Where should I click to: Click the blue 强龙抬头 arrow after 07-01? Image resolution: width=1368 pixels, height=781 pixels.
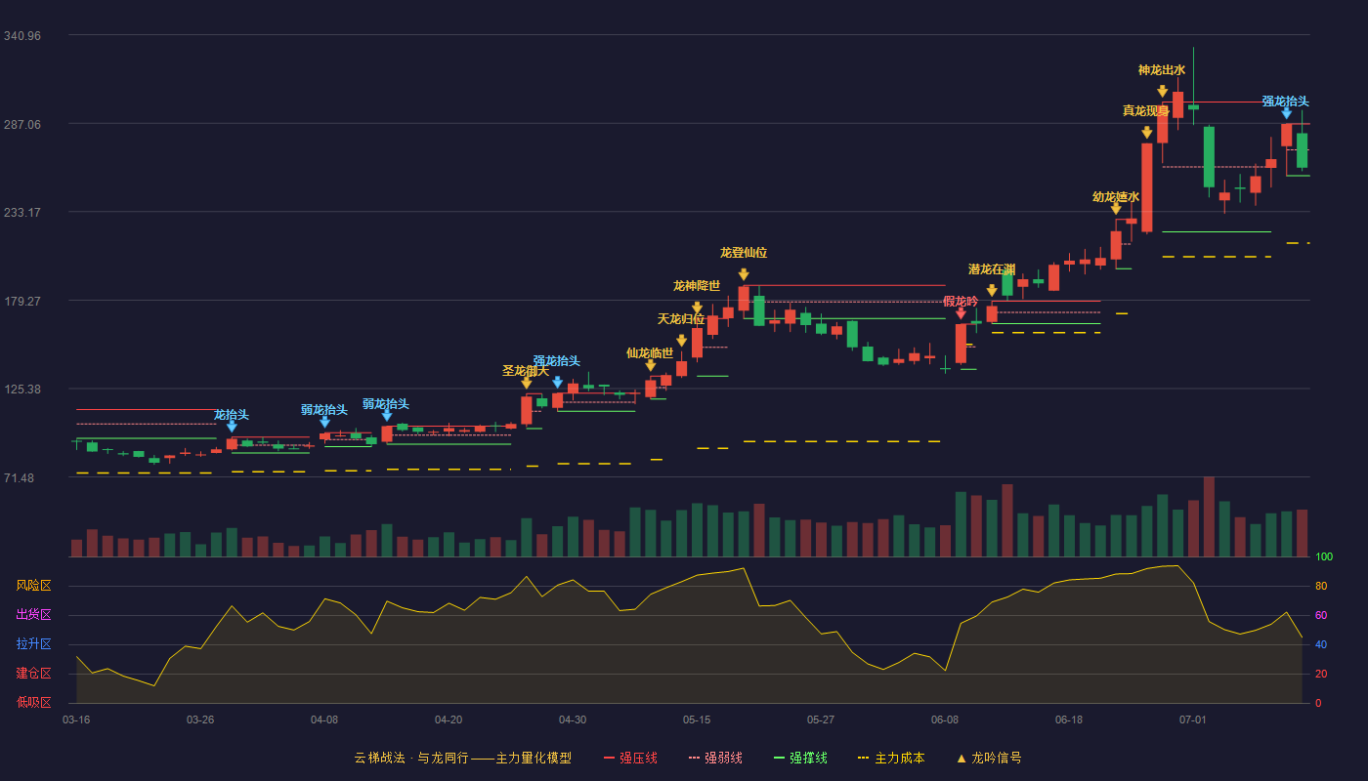point(1286,113)
